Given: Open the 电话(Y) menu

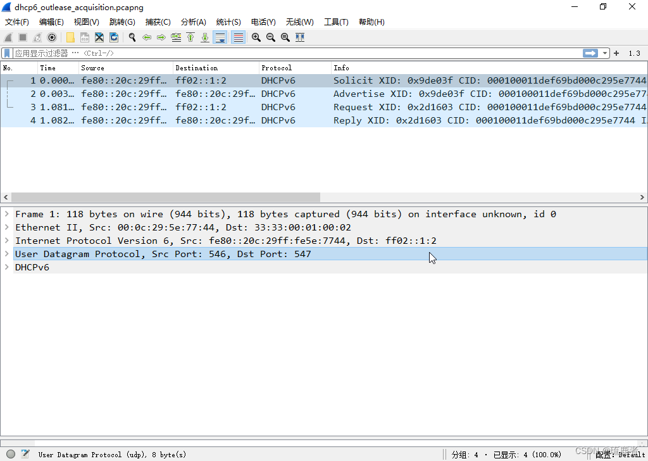Looking at the screenshot, I should tap(263, 22).
